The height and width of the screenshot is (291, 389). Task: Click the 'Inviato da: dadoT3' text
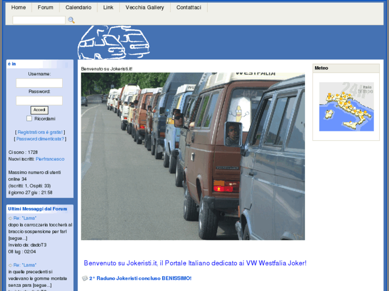coord(27,245)
